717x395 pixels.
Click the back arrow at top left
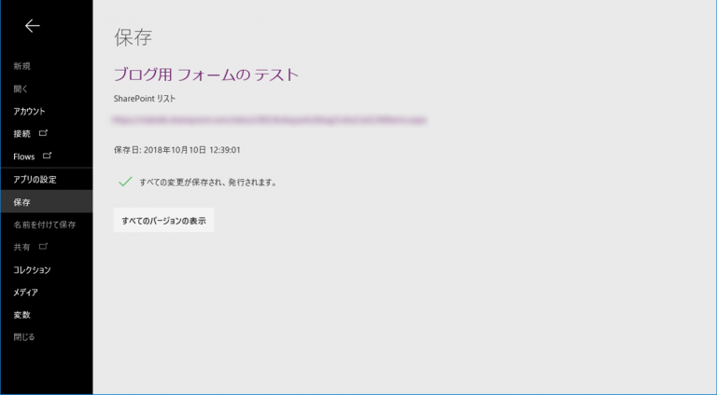[x=32, y=26]
